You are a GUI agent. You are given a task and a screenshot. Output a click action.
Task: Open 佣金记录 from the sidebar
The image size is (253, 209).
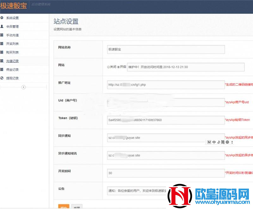12,69
